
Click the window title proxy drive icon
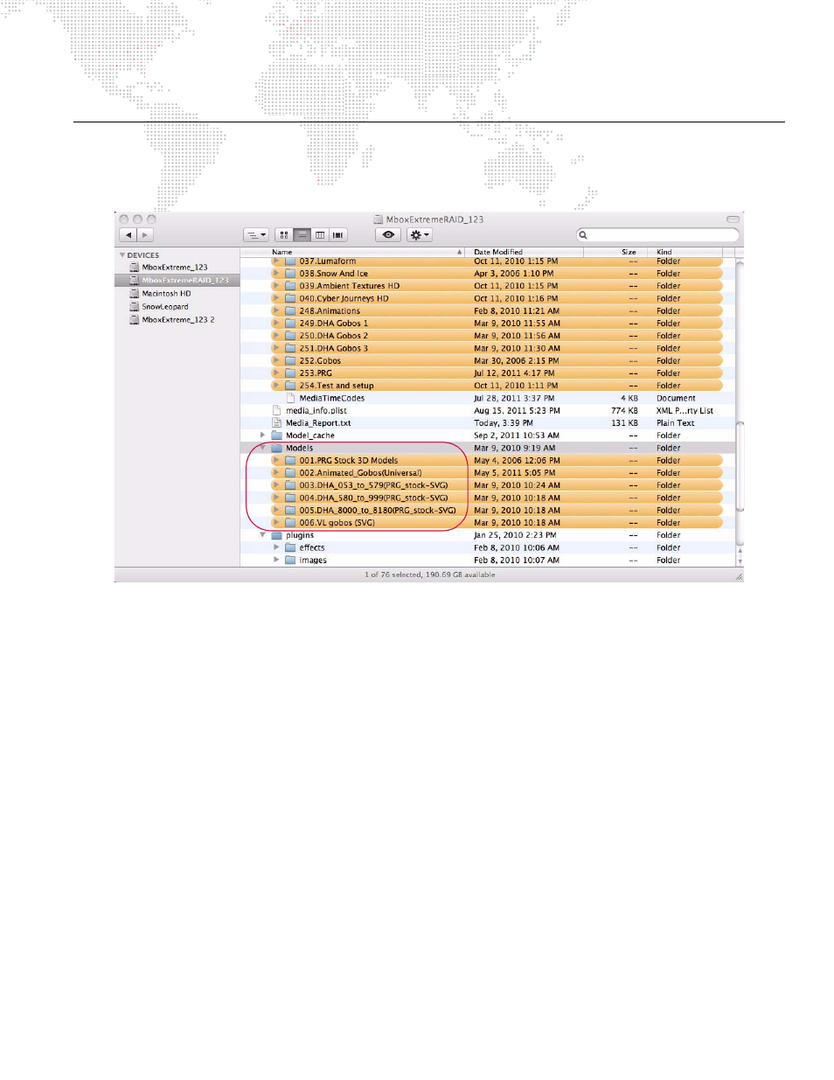[379, 219]
